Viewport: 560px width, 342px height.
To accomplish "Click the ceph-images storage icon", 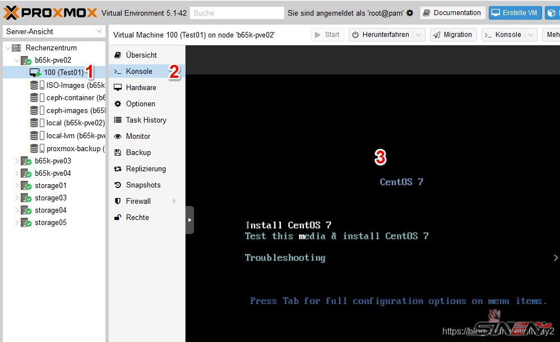I will pyautogui.click(x=37, y=111).
